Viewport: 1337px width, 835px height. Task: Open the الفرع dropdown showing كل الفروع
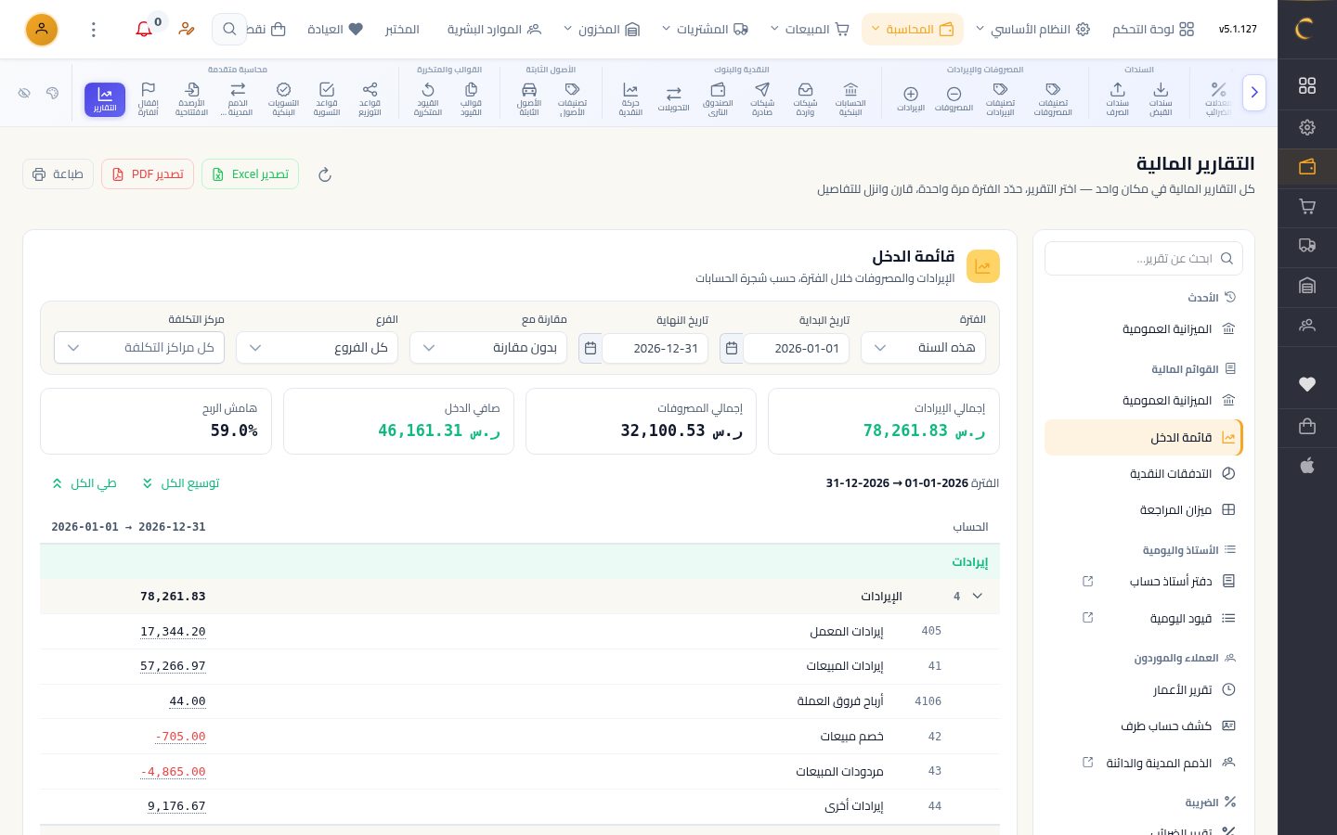[x=318, y=348]
